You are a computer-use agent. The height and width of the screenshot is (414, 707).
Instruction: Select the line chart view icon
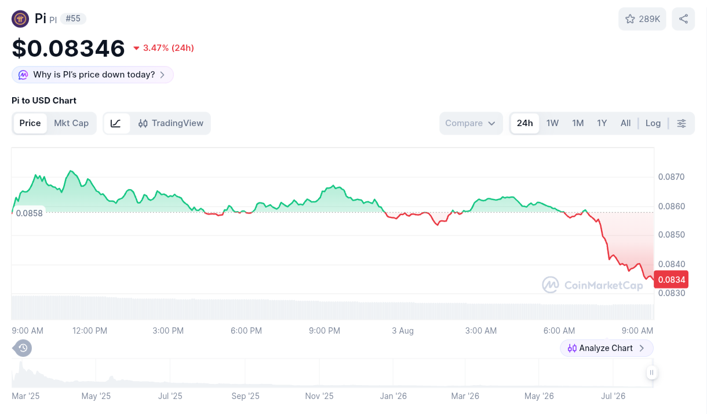(116, 123)
